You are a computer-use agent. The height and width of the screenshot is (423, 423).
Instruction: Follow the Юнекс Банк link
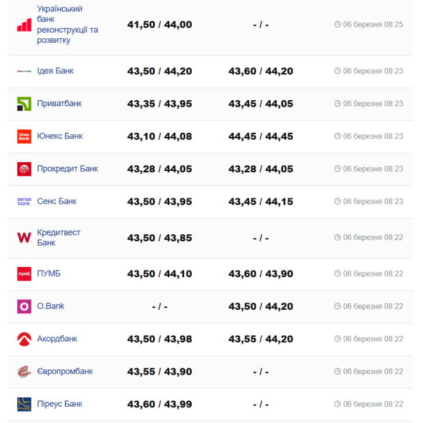click(59, 136)
